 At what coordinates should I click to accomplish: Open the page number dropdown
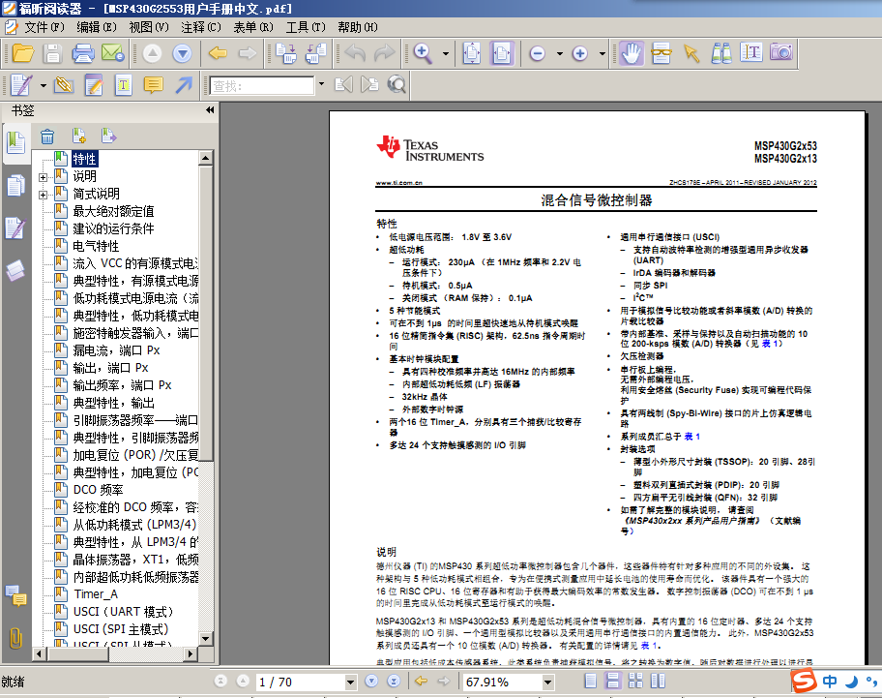coord(350,683)
